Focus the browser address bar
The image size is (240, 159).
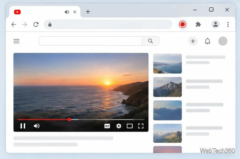pos(108,25)
